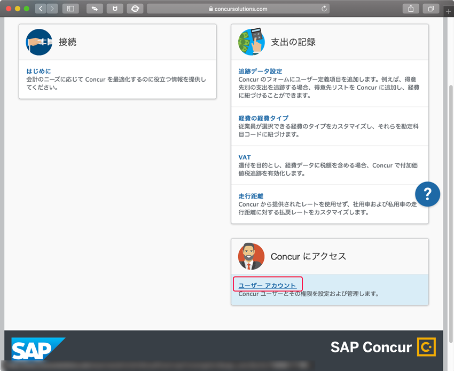
Task: Open the 経費の経費タイプ link
Action: 263,118
